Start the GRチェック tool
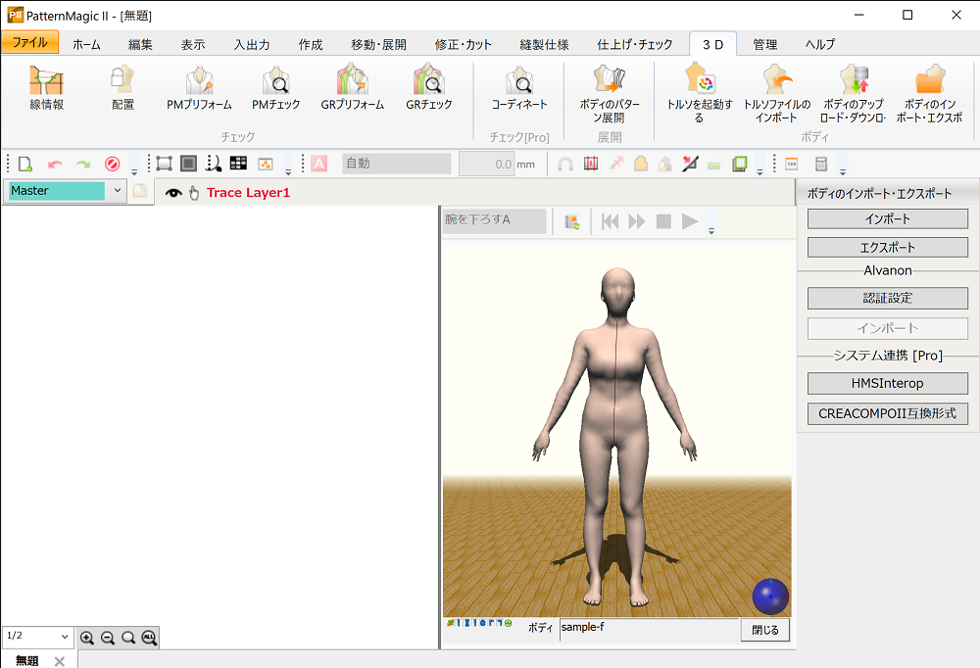Screen dimensions: 980x668 [429, 88]
